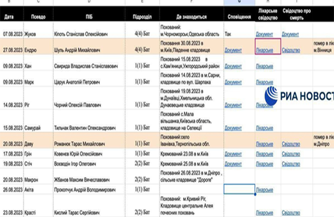Open the Свідоцтво link in the Ендрю row

(x=291, y=50)
